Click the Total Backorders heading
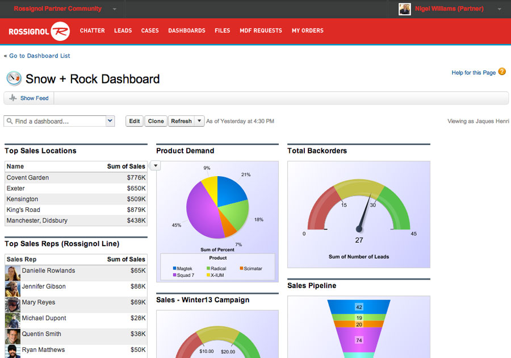The width and height of the screenshot is (511, 358). (317, 151)
